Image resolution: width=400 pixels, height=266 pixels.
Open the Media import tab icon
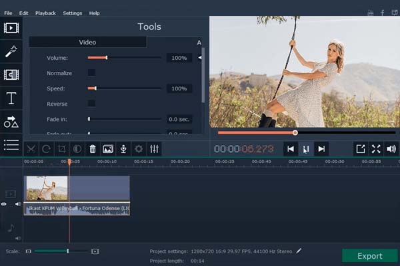pyautogui.click(x=11, y=28)
